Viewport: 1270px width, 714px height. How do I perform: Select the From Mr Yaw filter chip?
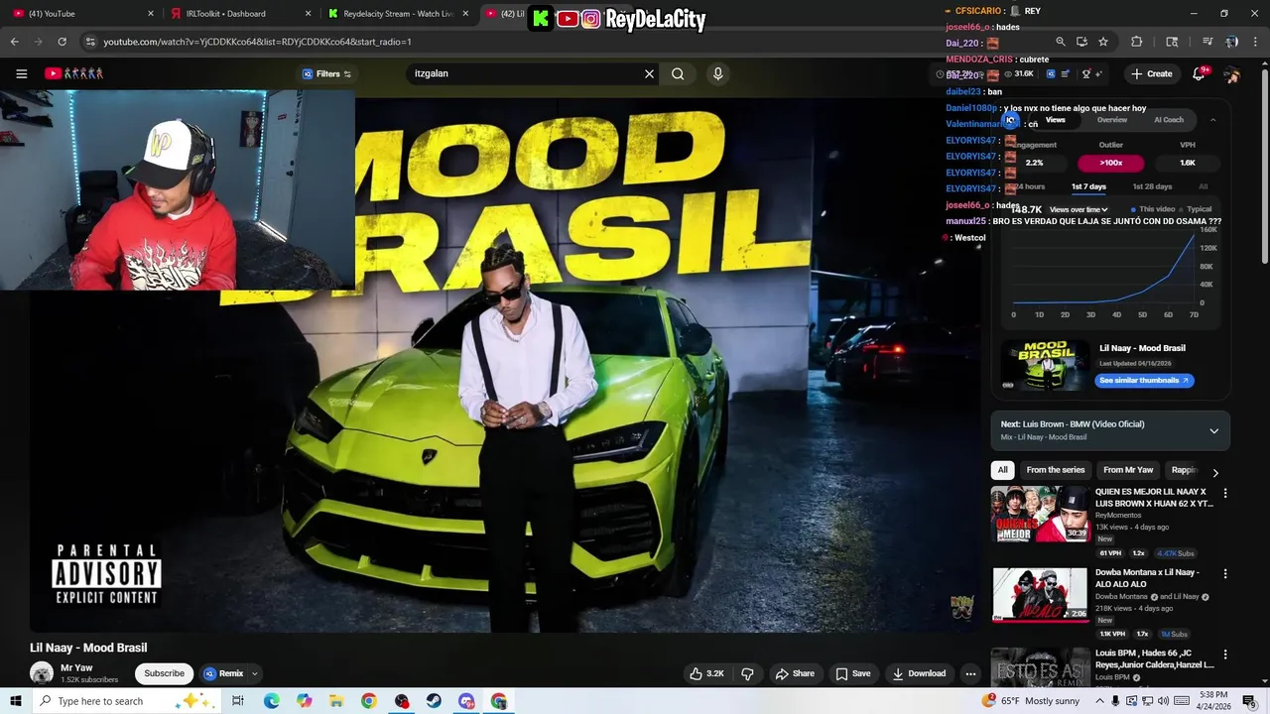click(1128, 470)
